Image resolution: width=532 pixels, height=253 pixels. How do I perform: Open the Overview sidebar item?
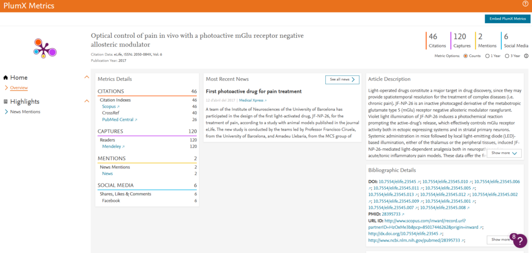[x=19, y=88]
